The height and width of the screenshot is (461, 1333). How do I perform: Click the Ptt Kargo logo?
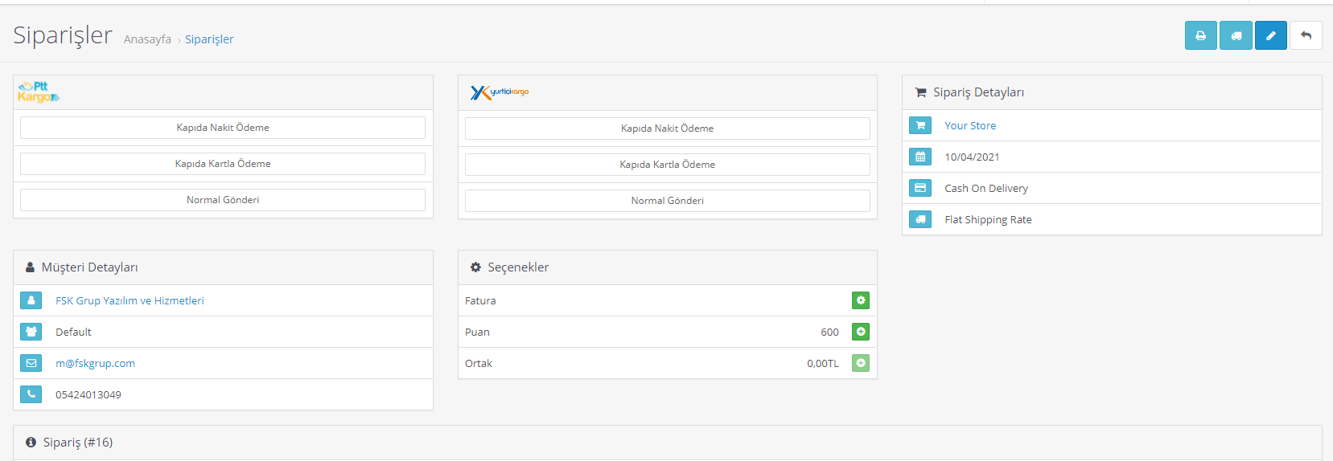pos(39,92)
